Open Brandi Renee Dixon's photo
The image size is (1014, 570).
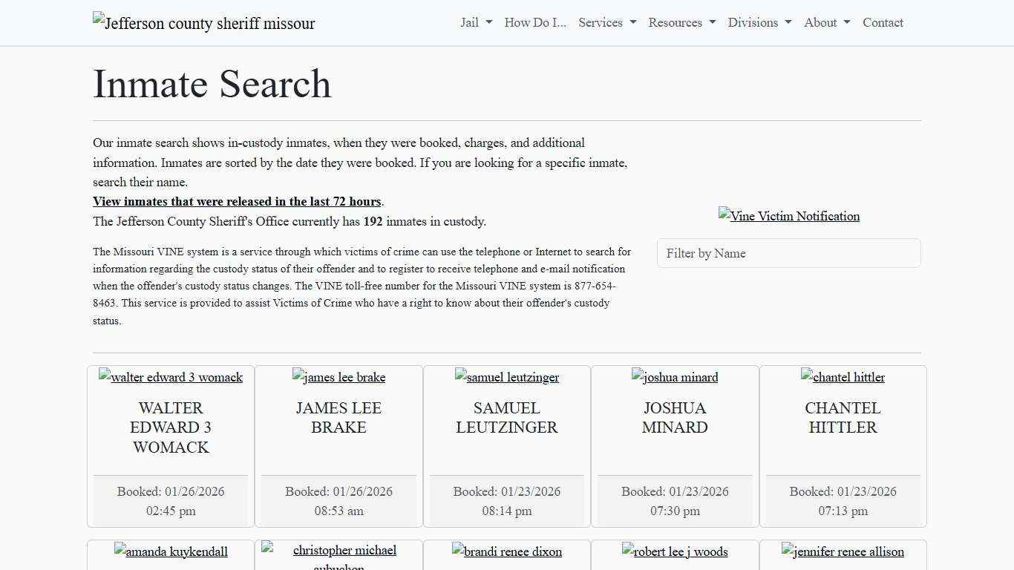[506, 551]
